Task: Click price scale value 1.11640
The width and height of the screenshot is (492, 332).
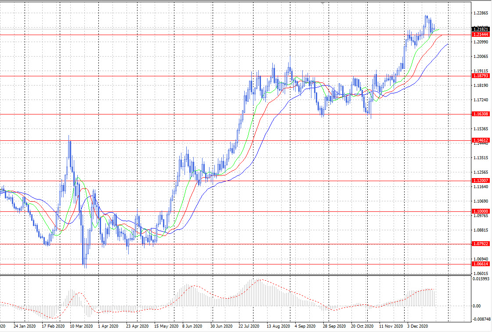Action: click(x=481, y=187)
